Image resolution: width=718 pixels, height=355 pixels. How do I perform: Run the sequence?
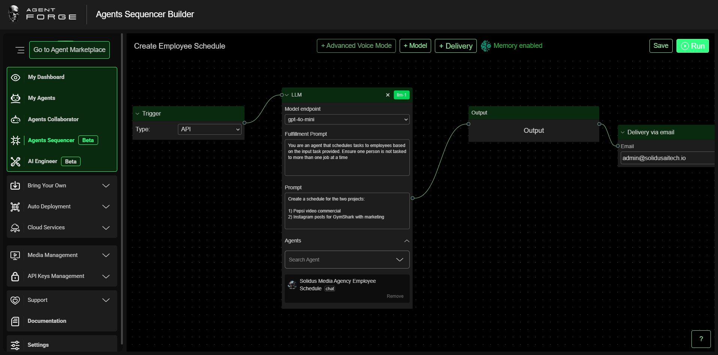[693, 46]
